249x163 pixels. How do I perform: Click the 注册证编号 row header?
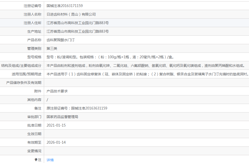click(x=33, y=5)
